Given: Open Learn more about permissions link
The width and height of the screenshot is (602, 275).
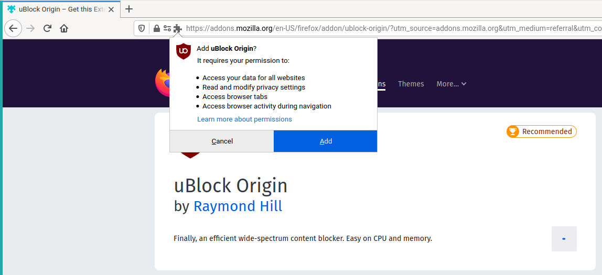Looking at the screenshot, I should pos(244,119).
